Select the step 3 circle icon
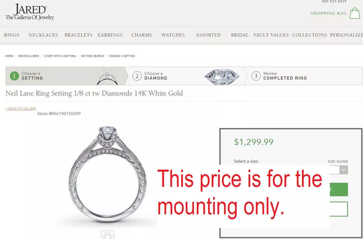Image resolution: width=363 pixels, height=239 pixels. 256,76
